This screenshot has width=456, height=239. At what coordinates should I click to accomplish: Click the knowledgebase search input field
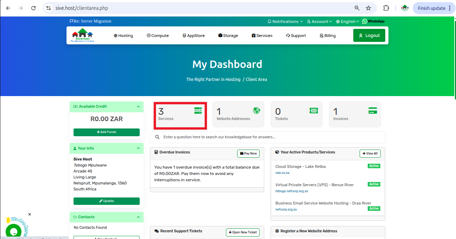pyautogui.click(x=267, y=137)
